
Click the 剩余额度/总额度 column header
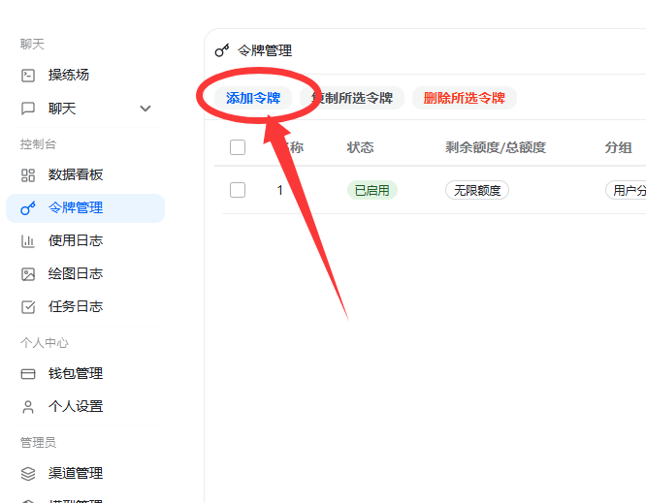[496, 147]
